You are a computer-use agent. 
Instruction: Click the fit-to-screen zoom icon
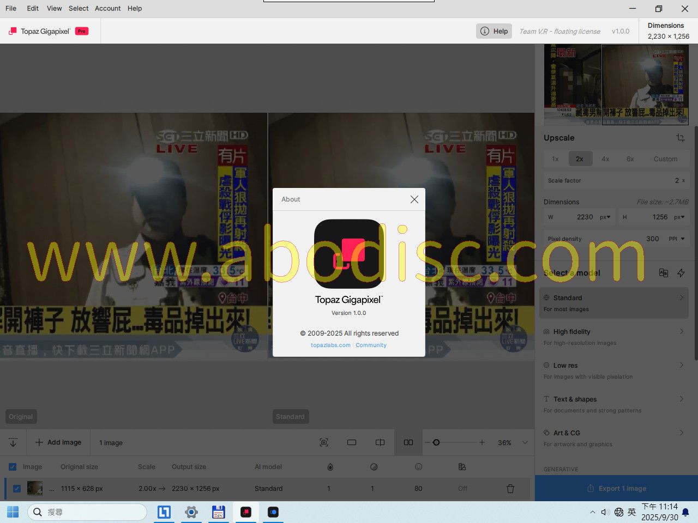click(x=324, y=442)
